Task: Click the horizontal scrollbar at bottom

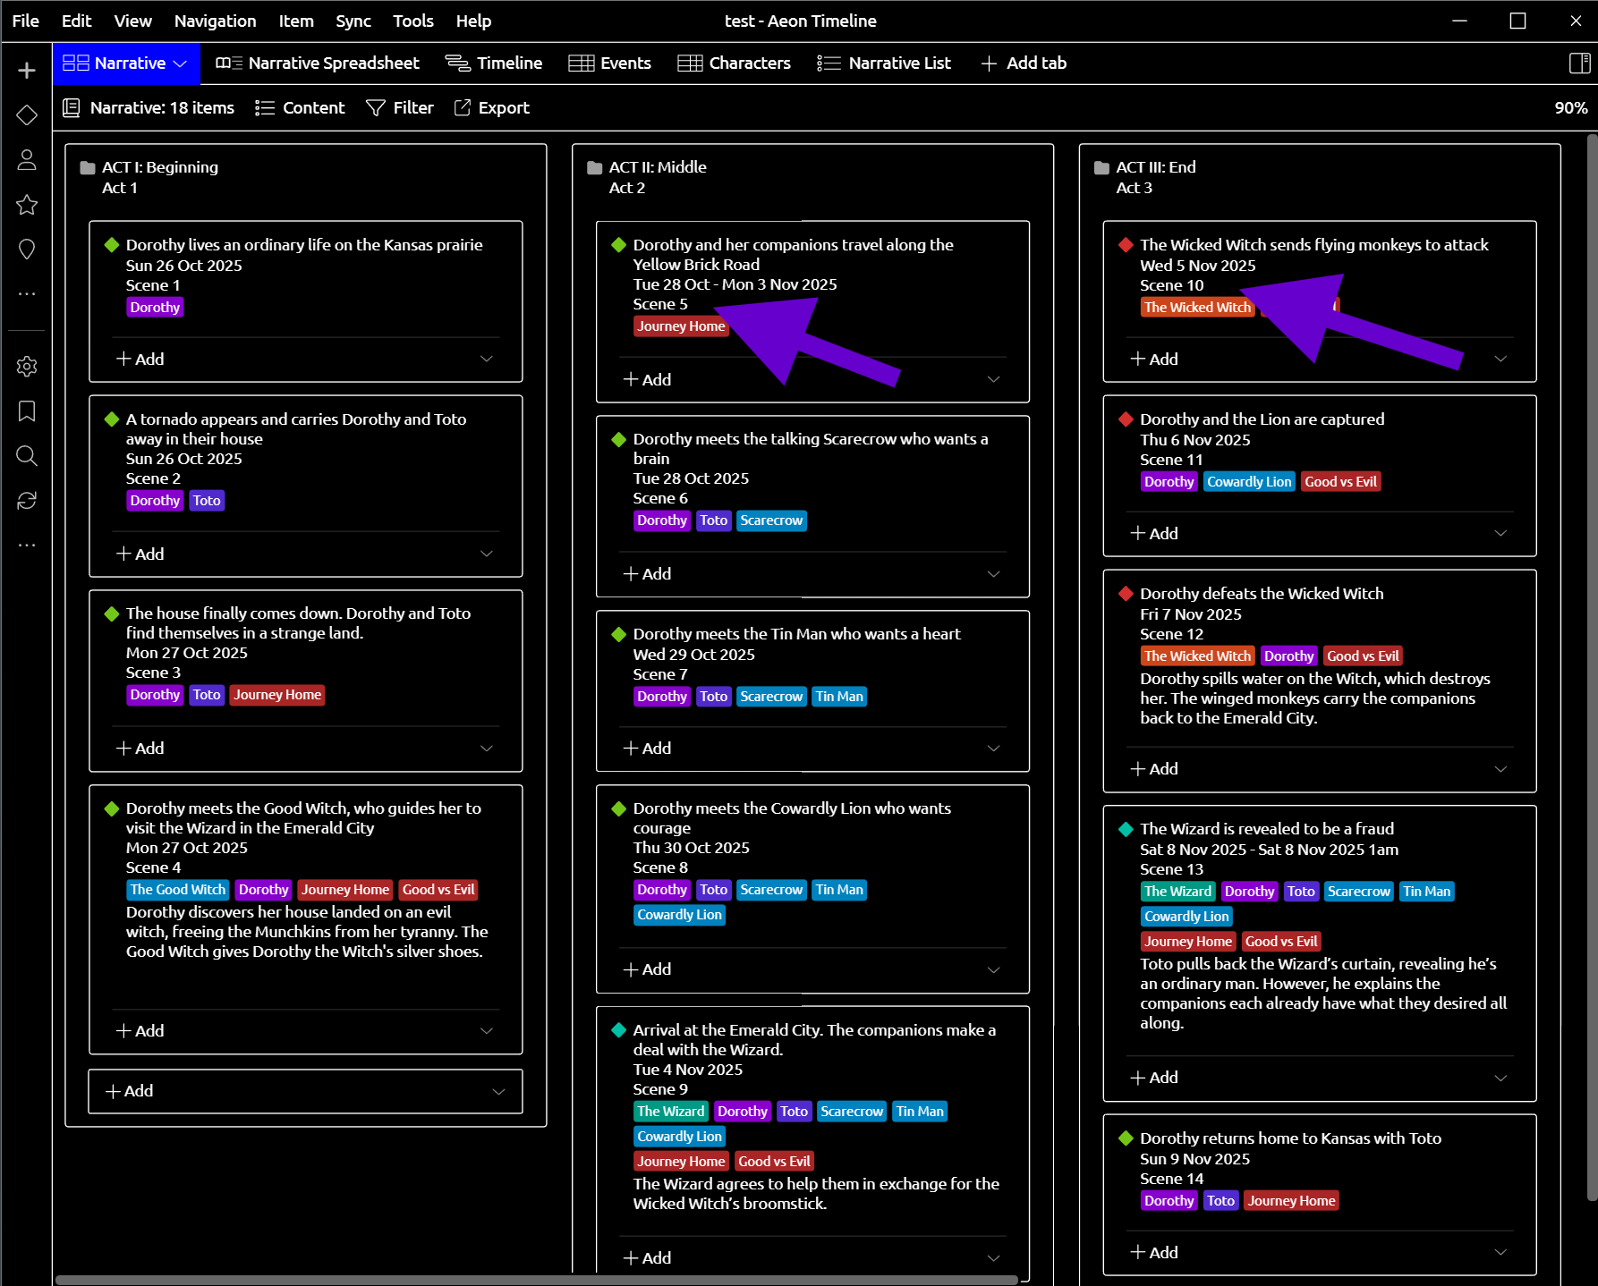Action: tap(537, 1280)
